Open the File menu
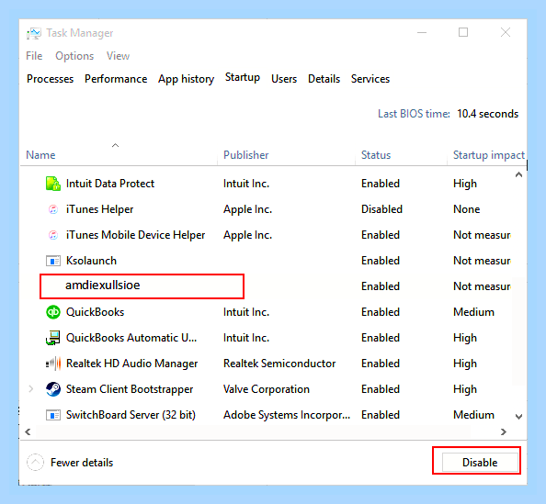 [x=34, y=56]
